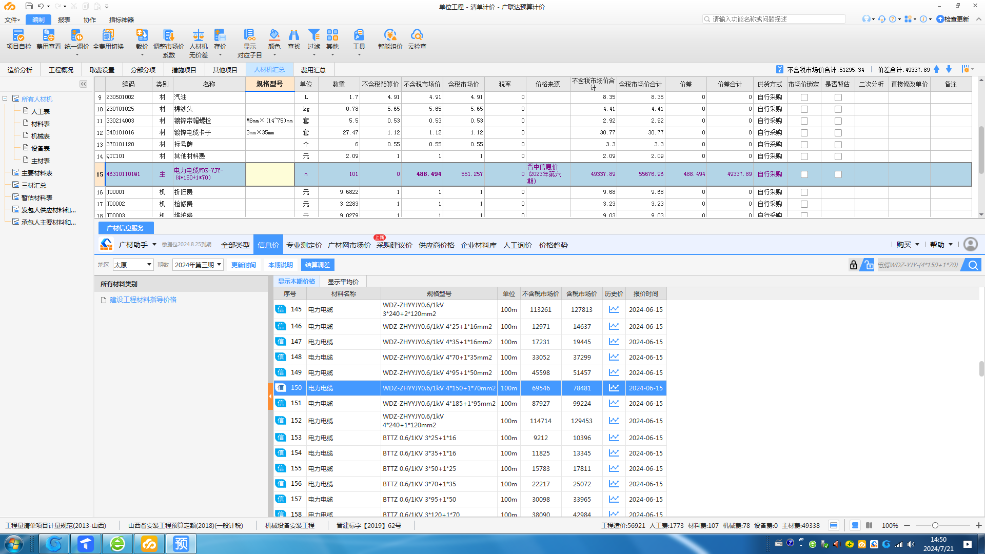Image resolution: width=985 pixels, height=554 pixels.
Task: Click the 本期说明 button
Action: click(281, 265)
